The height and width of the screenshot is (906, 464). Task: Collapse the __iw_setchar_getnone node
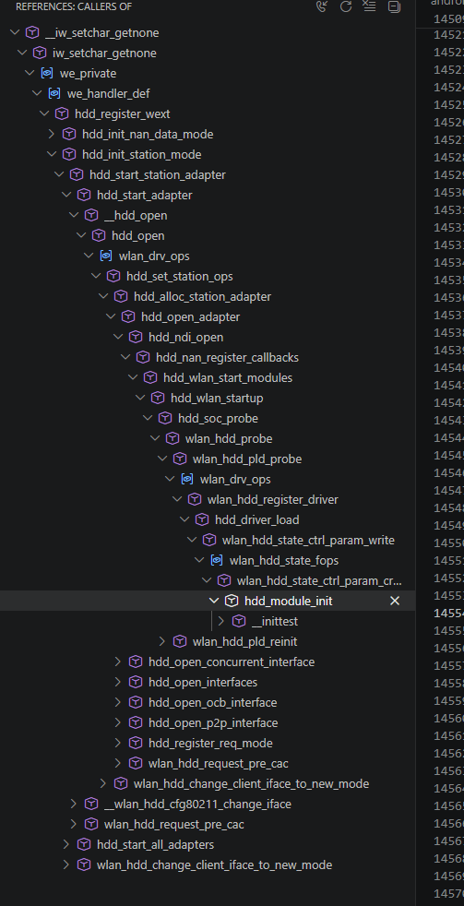[x=15, y=33]
